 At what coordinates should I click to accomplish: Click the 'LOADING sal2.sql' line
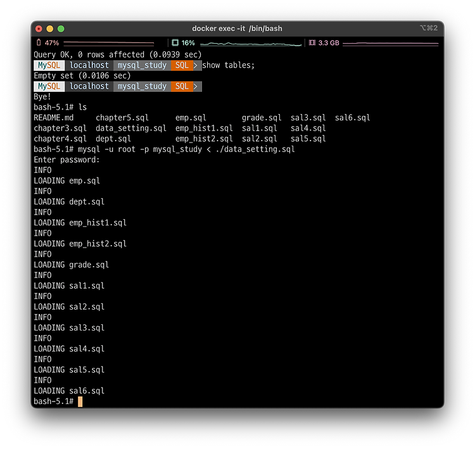69,307
